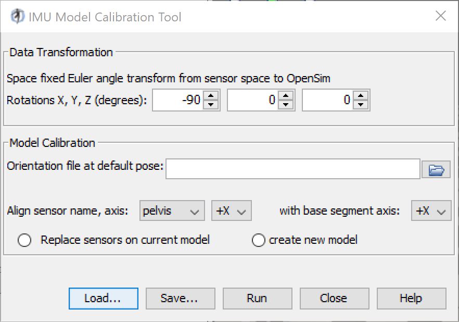The height and width of the screenshot is (322, 459).
Task: Decrement X rotation with down arrow
Action: click(211, 104)
